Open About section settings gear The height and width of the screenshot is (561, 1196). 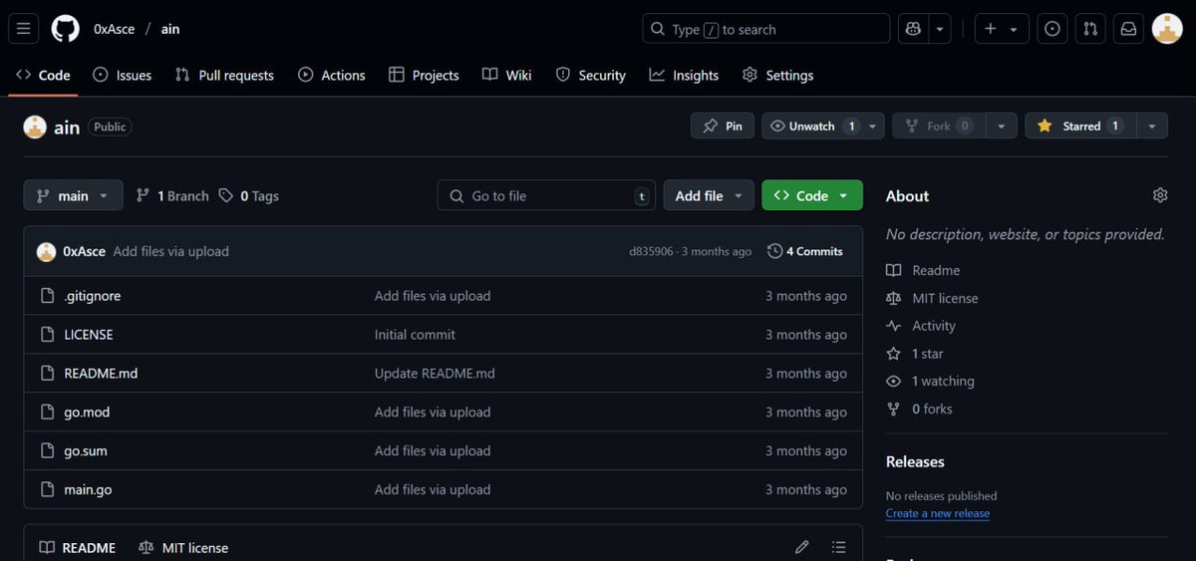tap(1160, 195)
